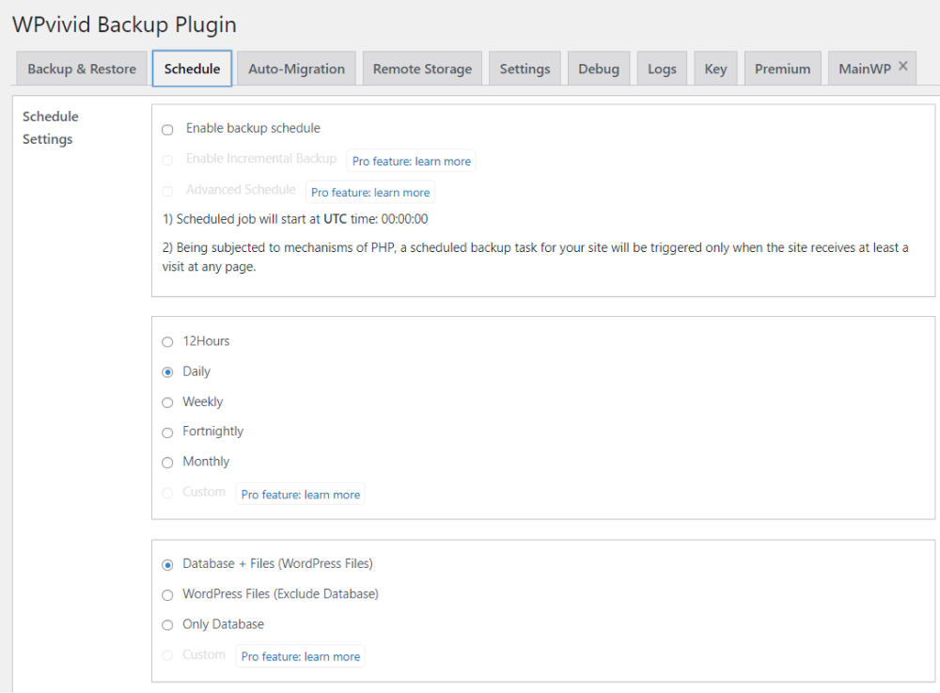Pick the Monthly schedule interval
The height and width of the screenshot is (693, 940).
(x=168, y=463)
